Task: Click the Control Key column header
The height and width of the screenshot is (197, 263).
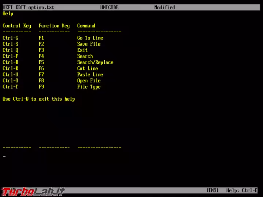Action: [17, 26]
